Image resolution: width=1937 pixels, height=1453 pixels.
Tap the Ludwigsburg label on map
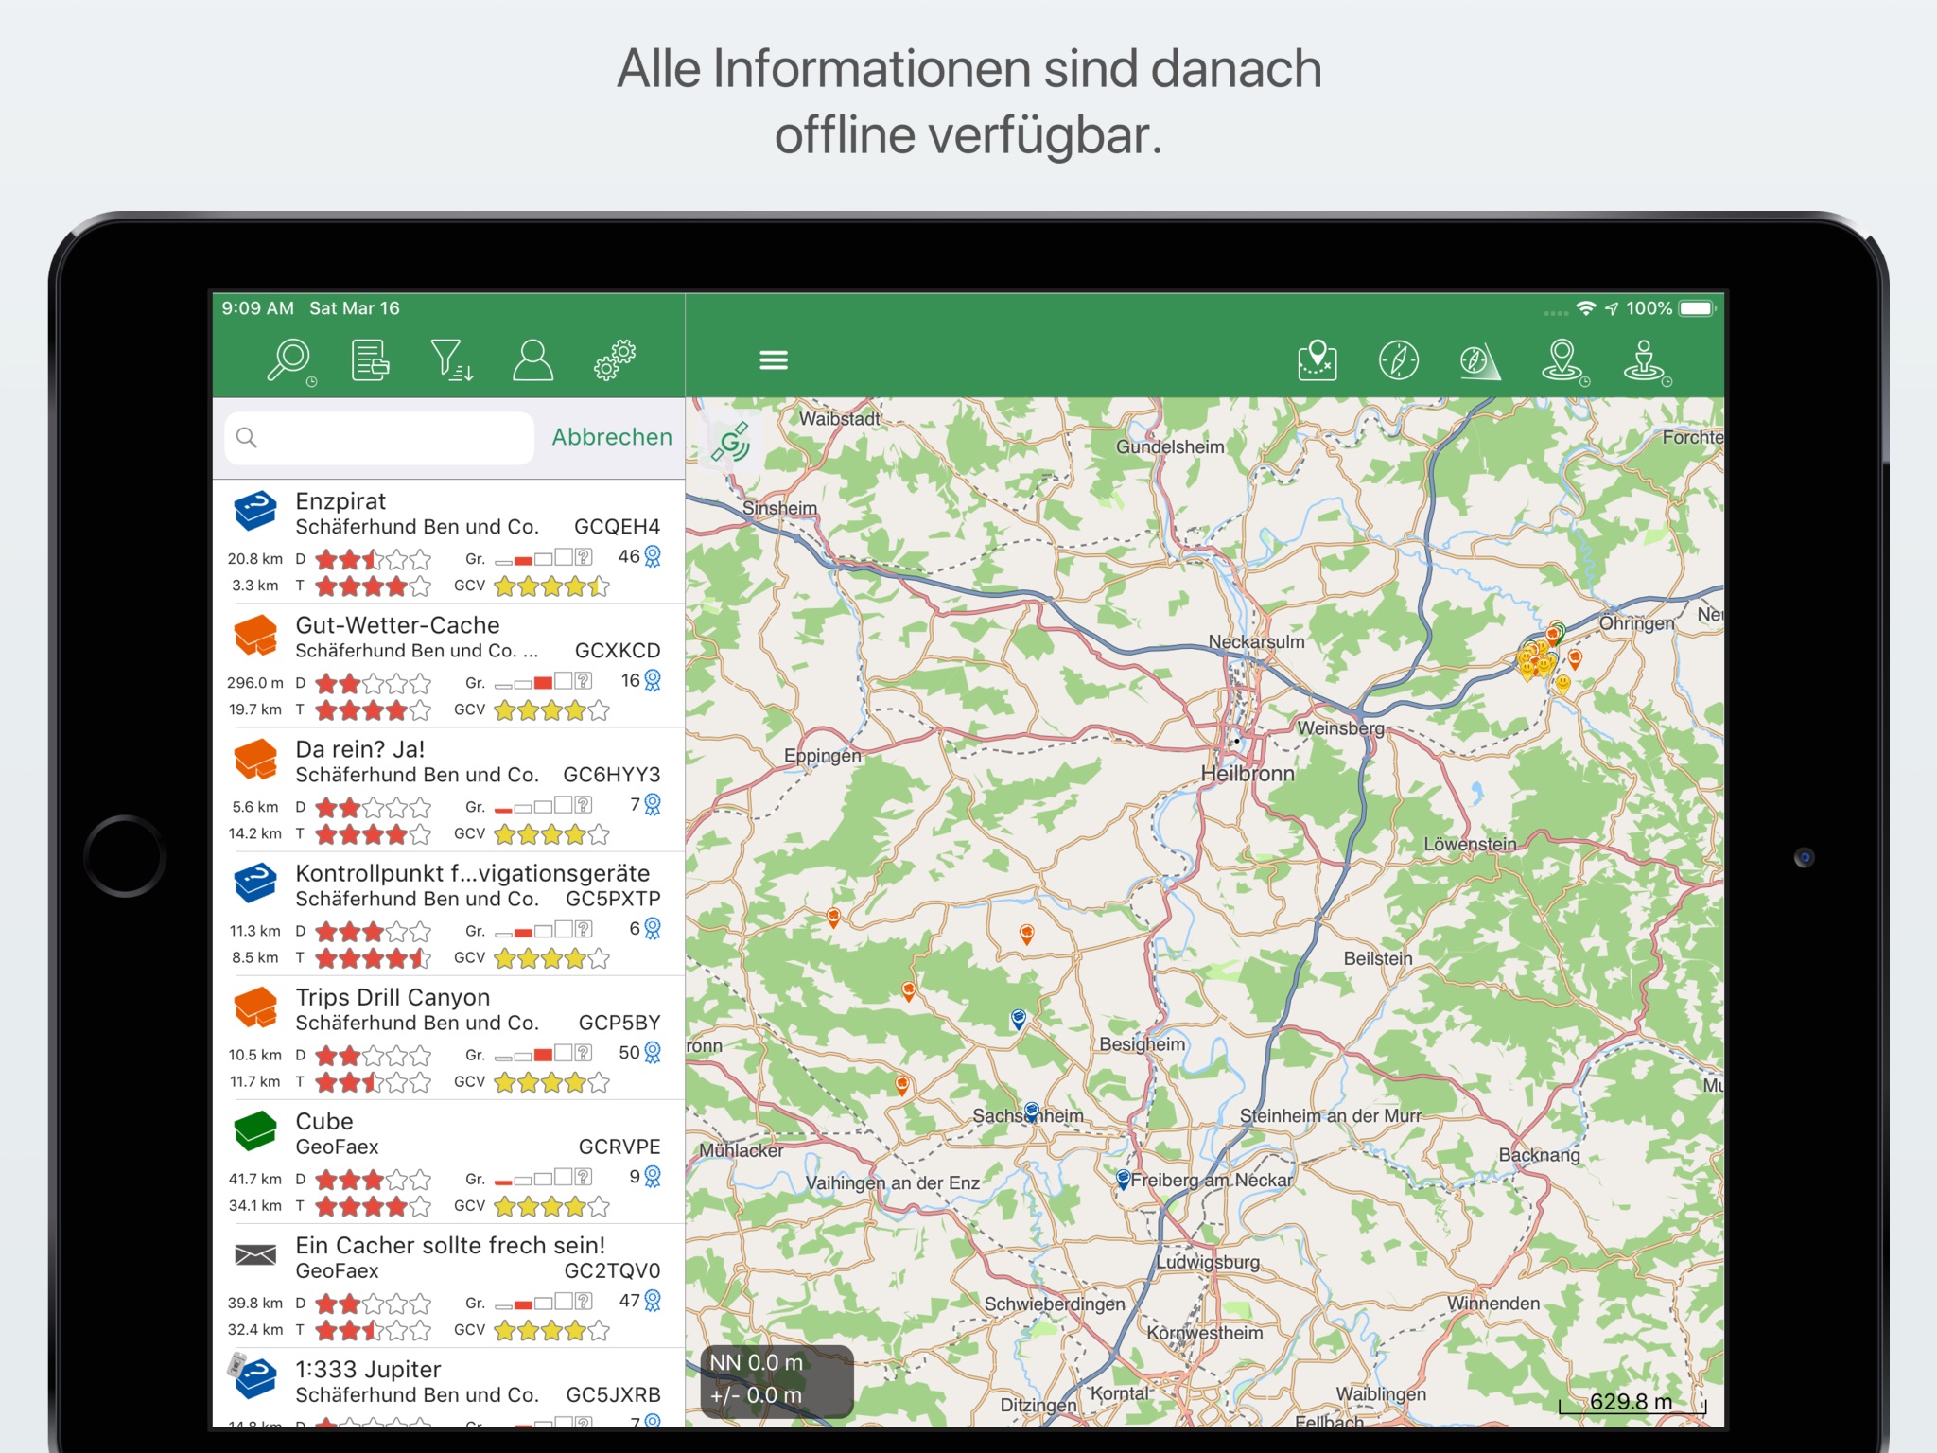coord(1208,1262)
